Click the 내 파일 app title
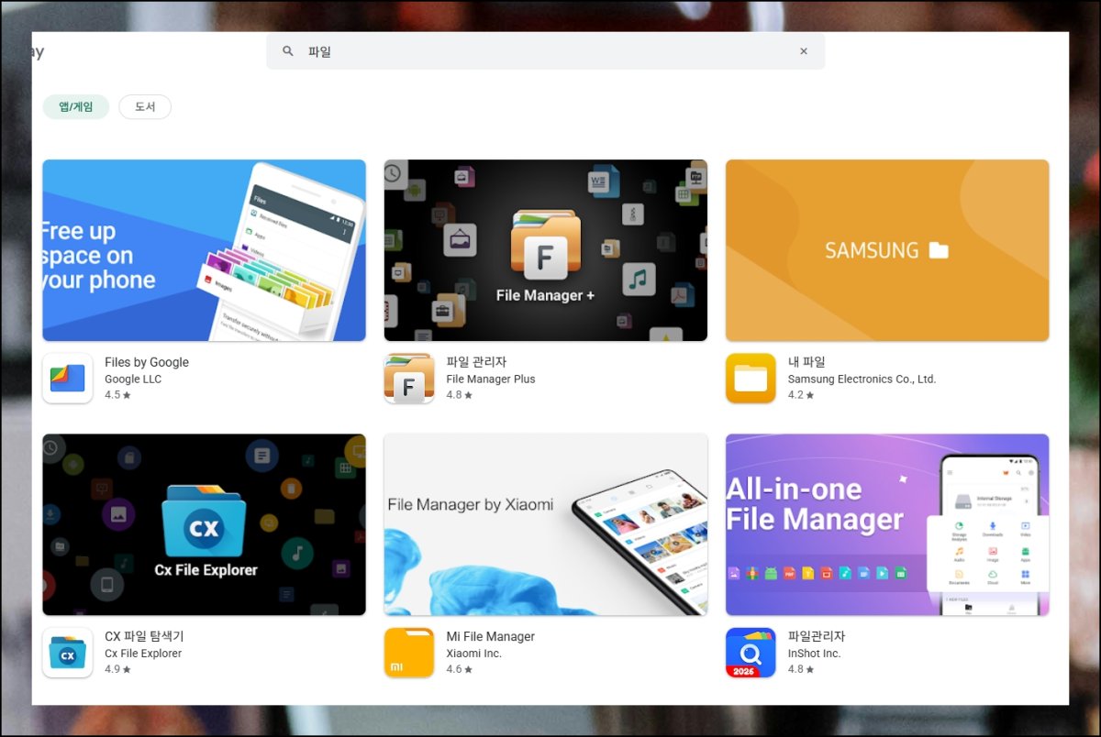The image size is (1101, 737). pyautogui.click(x=806, y=362)
